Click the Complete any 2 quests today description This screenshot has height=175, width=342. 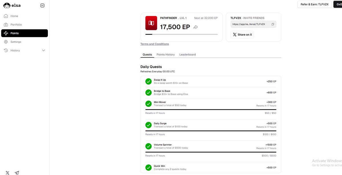tap(170, 169)
